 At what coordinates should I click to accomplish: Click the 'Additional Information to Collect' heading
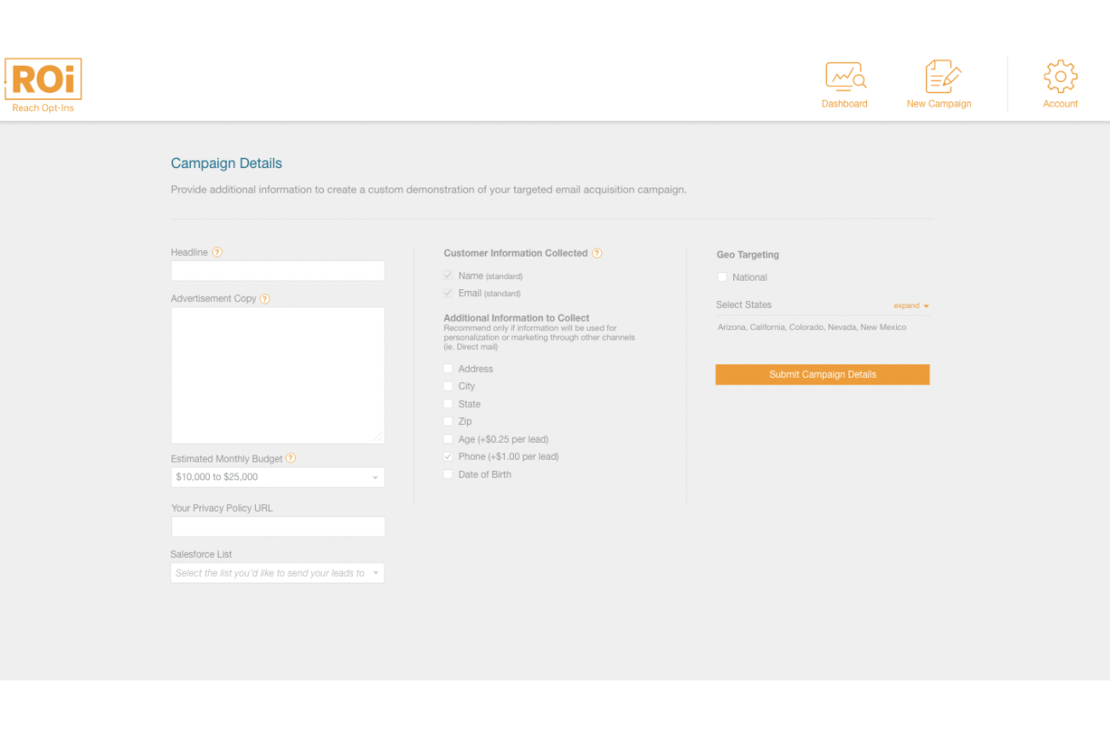click(x=517, y=318)
